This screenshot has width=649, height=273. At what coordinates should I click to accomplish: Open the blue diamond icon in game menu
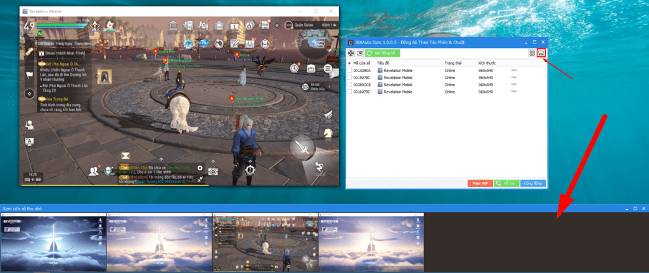pyautogui.click(x=203, y=44)
